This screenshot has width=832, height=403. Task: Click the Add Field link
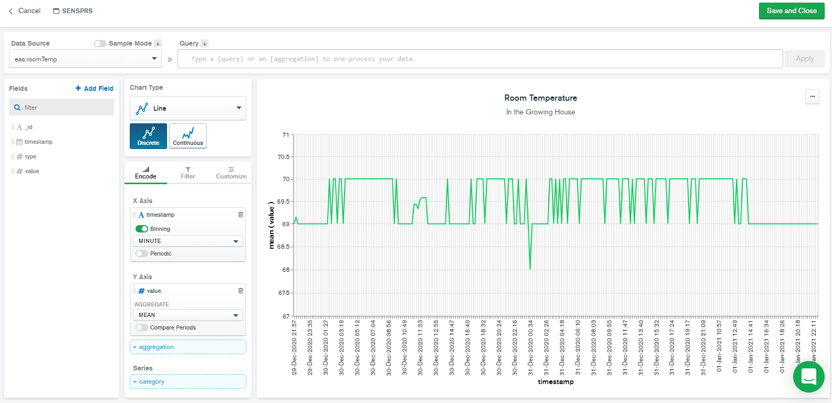[95, 88]
